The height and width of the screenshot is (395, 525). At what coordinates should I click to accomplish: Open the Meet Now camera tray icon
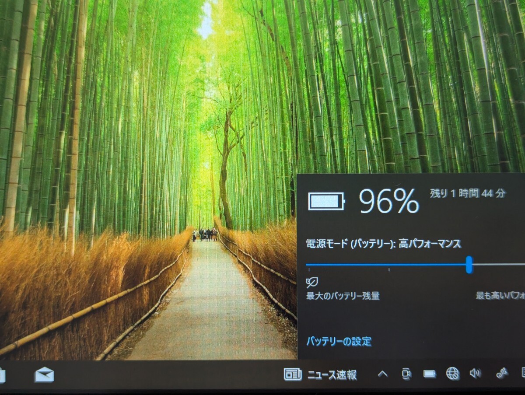tap(406, 374)
